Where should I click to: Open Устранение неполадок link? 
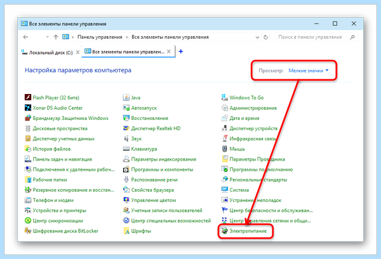(255, 200)
